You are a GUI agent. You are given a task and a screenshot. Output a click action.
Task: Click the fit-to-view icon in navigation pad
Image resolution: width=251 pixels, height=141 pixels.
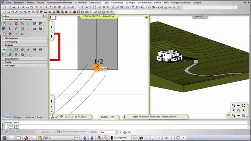tap(243, 105)
